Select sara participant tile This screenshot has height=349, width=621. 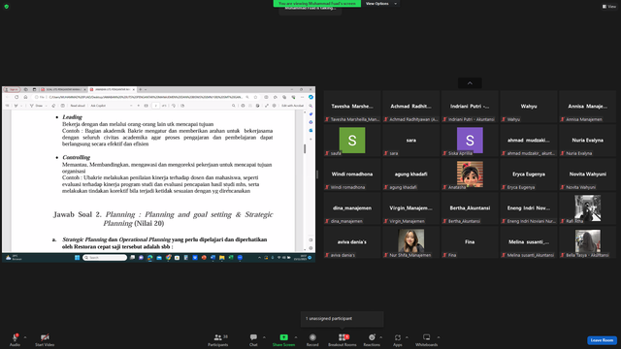(410, 141)
